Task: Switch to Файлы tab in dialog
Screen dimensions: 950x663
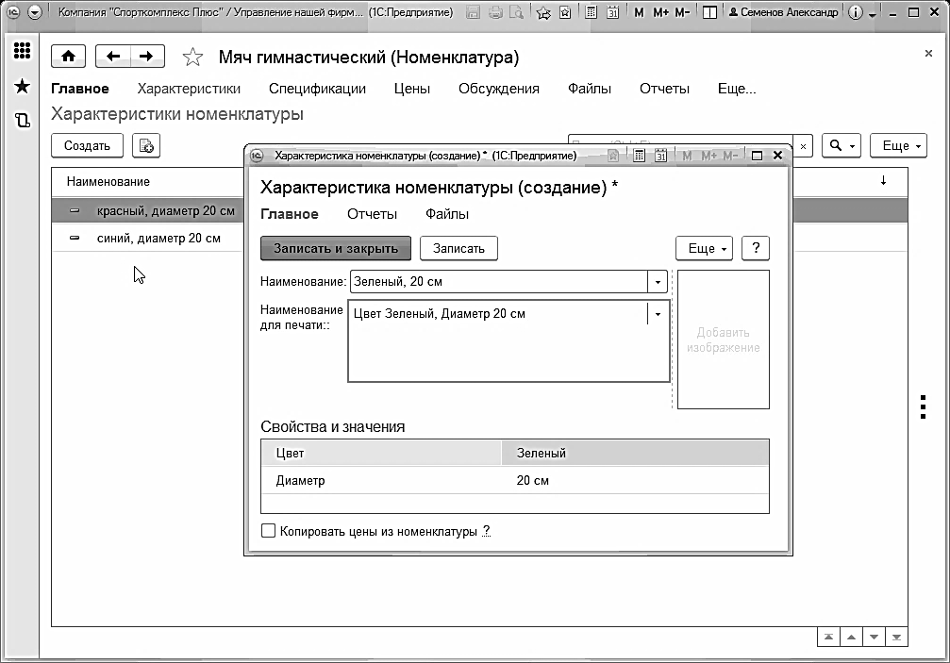Action: (447, 214)
